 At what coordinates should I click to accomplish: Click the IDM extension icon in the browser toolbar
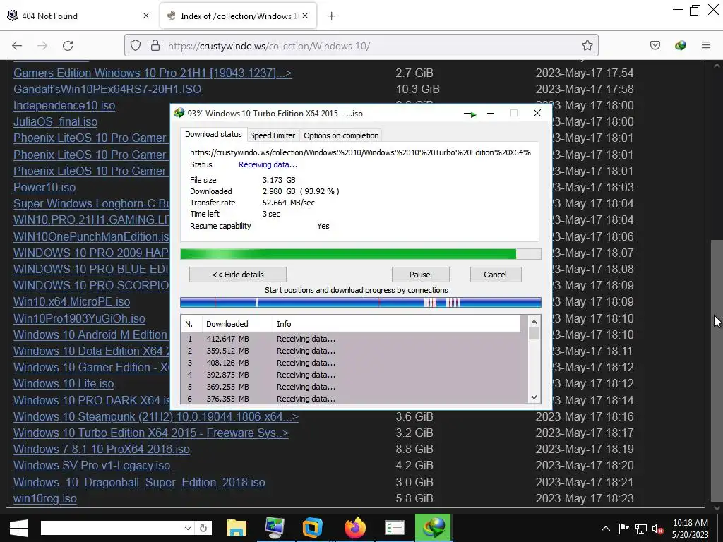(680, 45)
